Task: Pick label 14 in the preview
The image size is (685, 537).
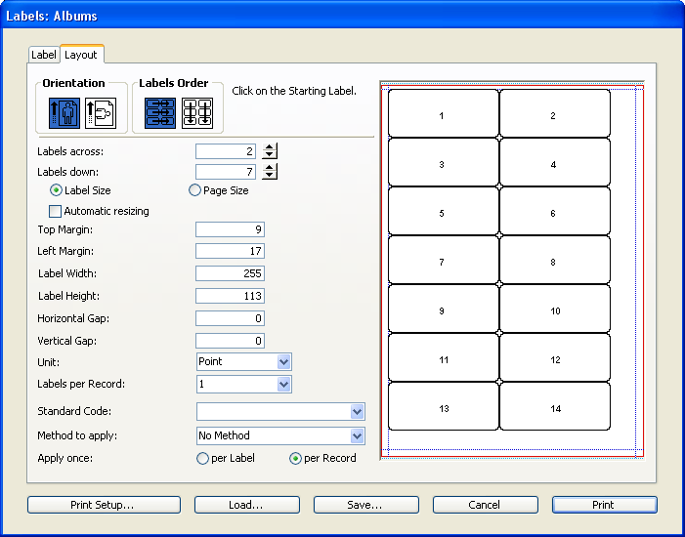Action: pos(554,407)
